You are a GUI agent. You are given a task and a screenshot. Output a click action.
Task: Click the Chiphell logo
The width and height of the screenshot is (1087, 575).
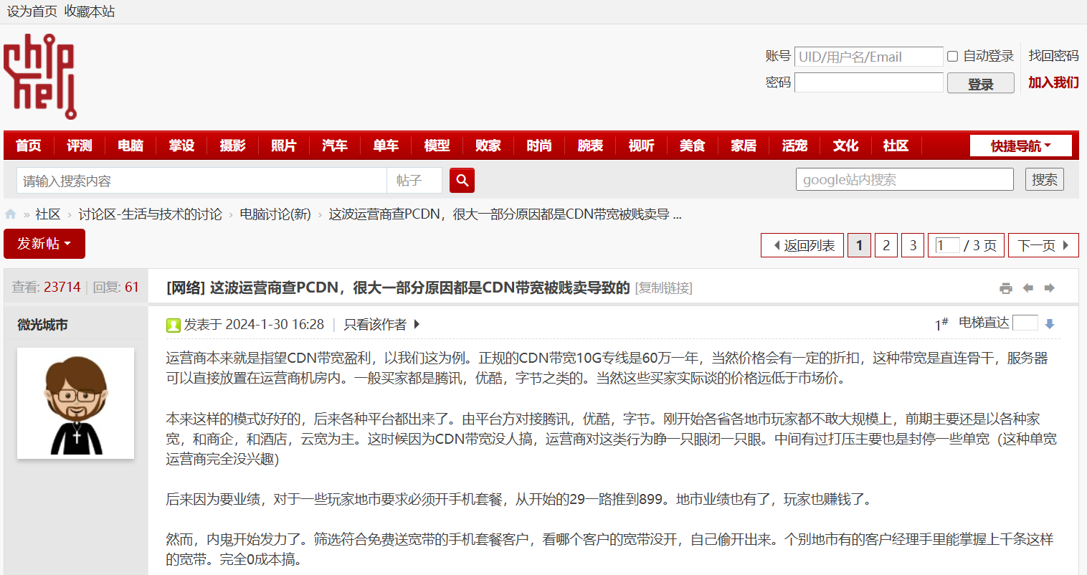(40, 76)
